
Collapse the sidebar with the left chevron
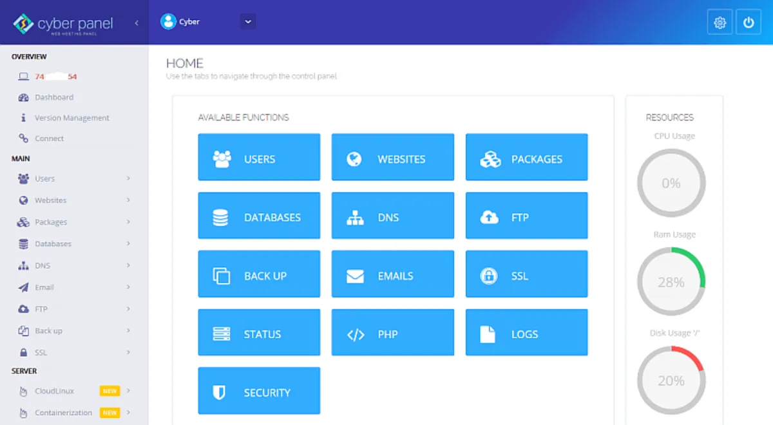tap(136, 21)
